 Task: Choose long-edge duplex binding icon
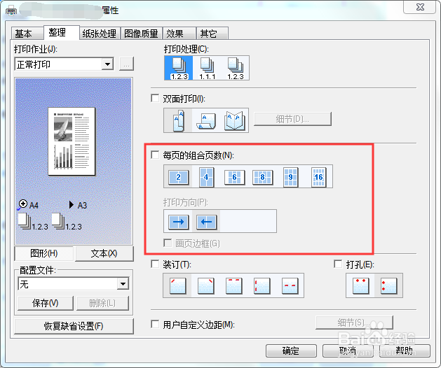178,120
